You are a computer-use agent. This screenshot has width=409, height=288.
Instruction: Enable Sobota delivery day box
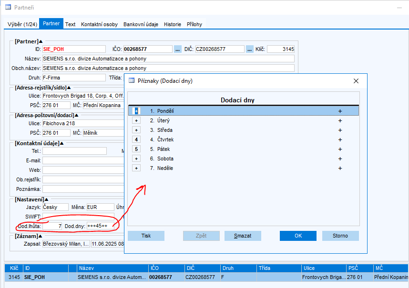pos(137,159)
